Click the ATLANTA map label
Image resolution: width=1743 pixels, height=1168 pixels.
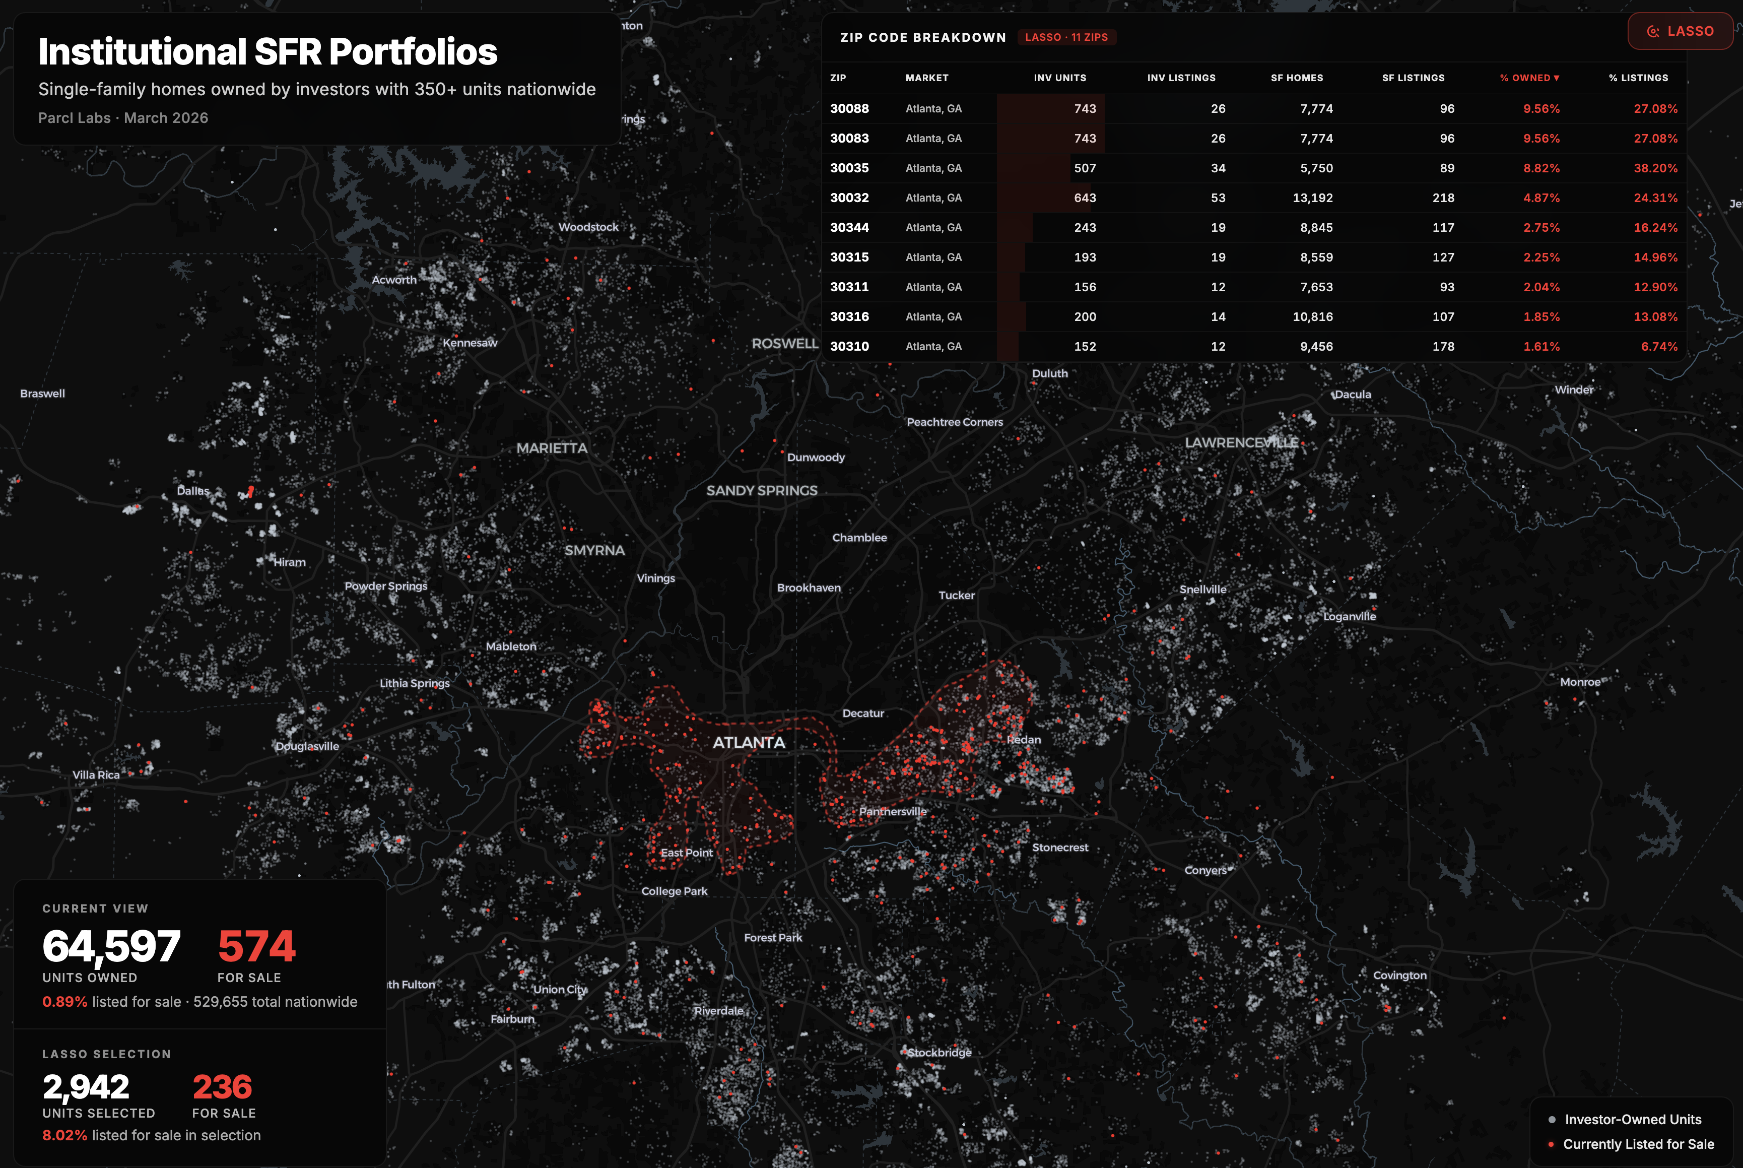pos(749,743)
